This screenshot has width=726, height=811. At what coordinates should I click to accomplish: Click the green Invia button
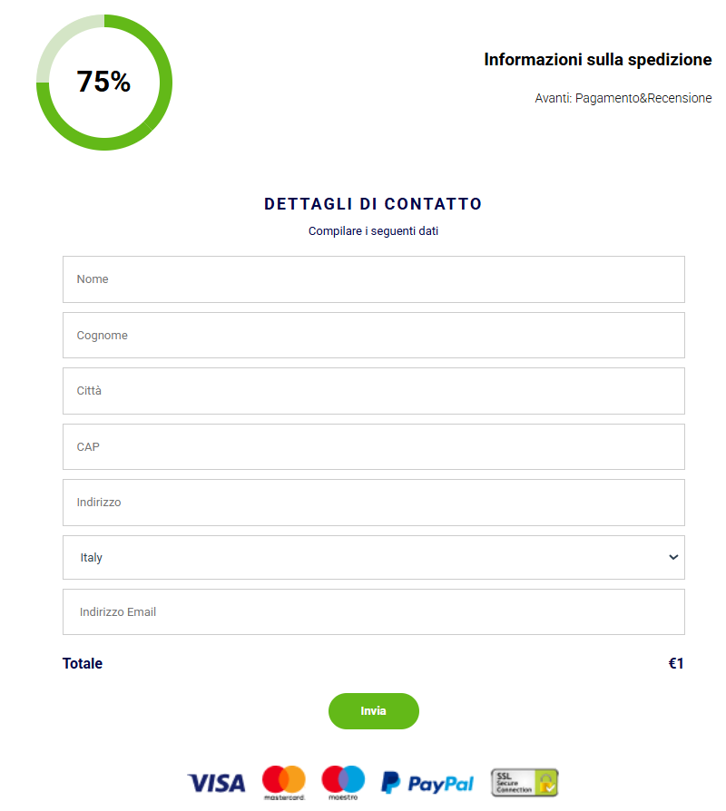[x=374, y=711]
